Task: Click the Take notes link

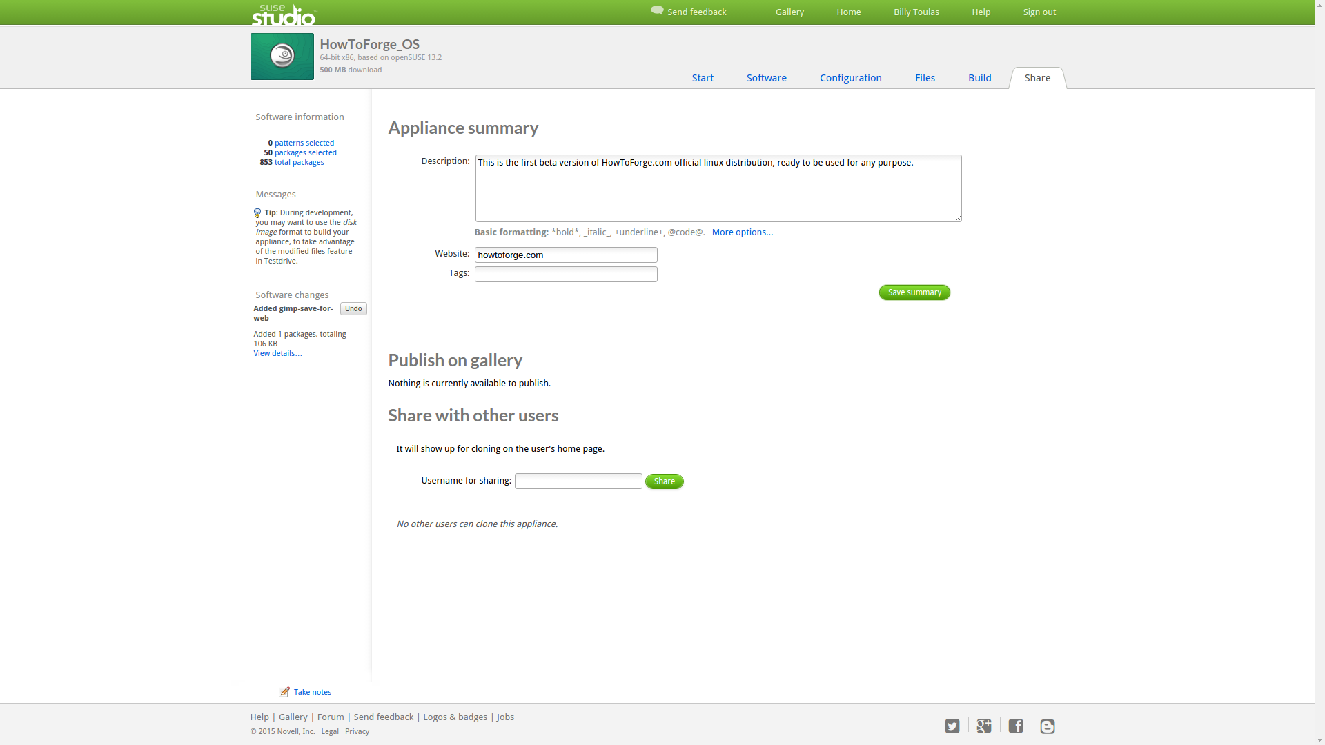Action: click(x=313, y=692)
